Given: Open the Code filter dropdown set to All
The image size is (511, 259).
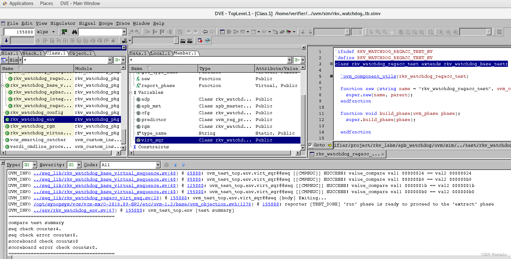Looking at the screenshot, I should pos(158,165).
